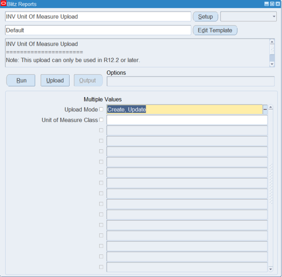
Task: Click the description box scroll up arrow
Action: tap(272, 42)
